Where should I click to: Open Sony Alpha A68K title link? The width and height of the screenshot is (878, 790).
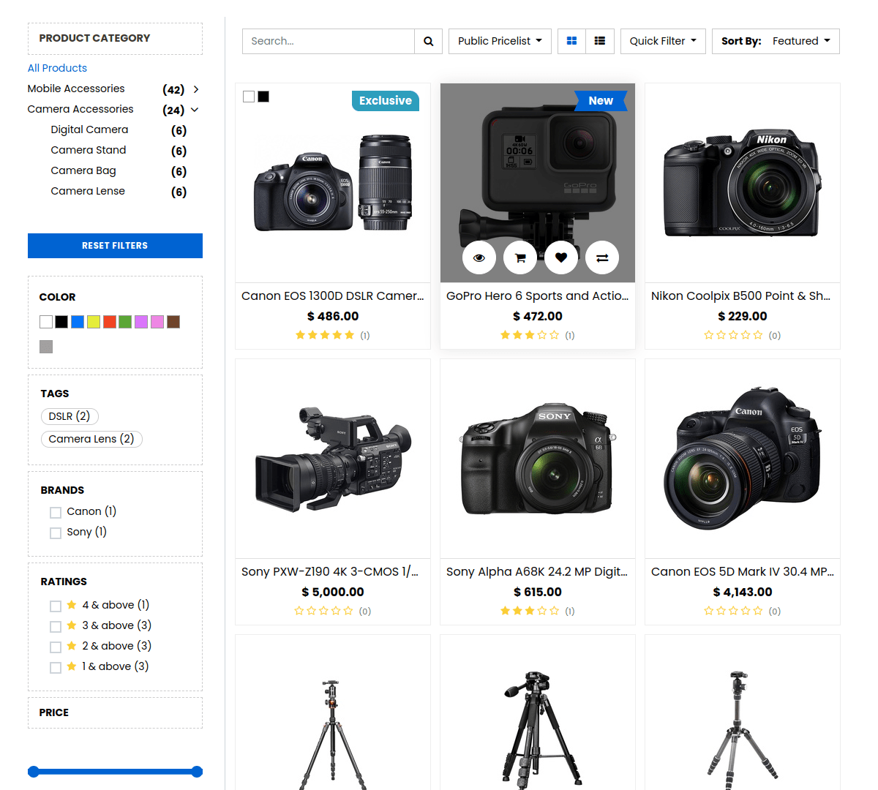pyautogui.click(x=537, y=572)
